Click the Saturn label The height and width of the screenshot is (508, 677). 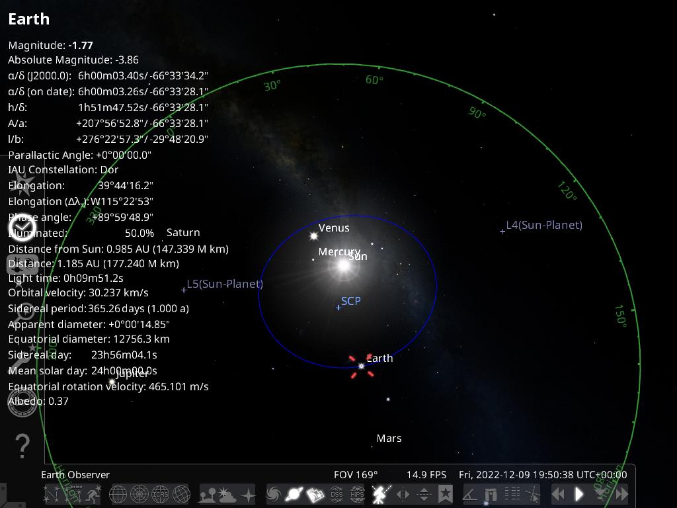coord(183,232)
